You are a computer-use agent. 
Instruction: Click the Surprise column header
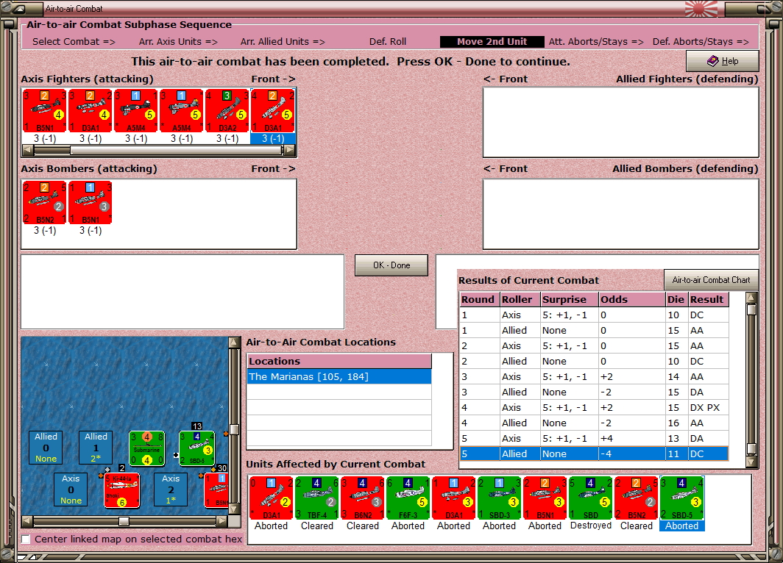click(570, 299)
